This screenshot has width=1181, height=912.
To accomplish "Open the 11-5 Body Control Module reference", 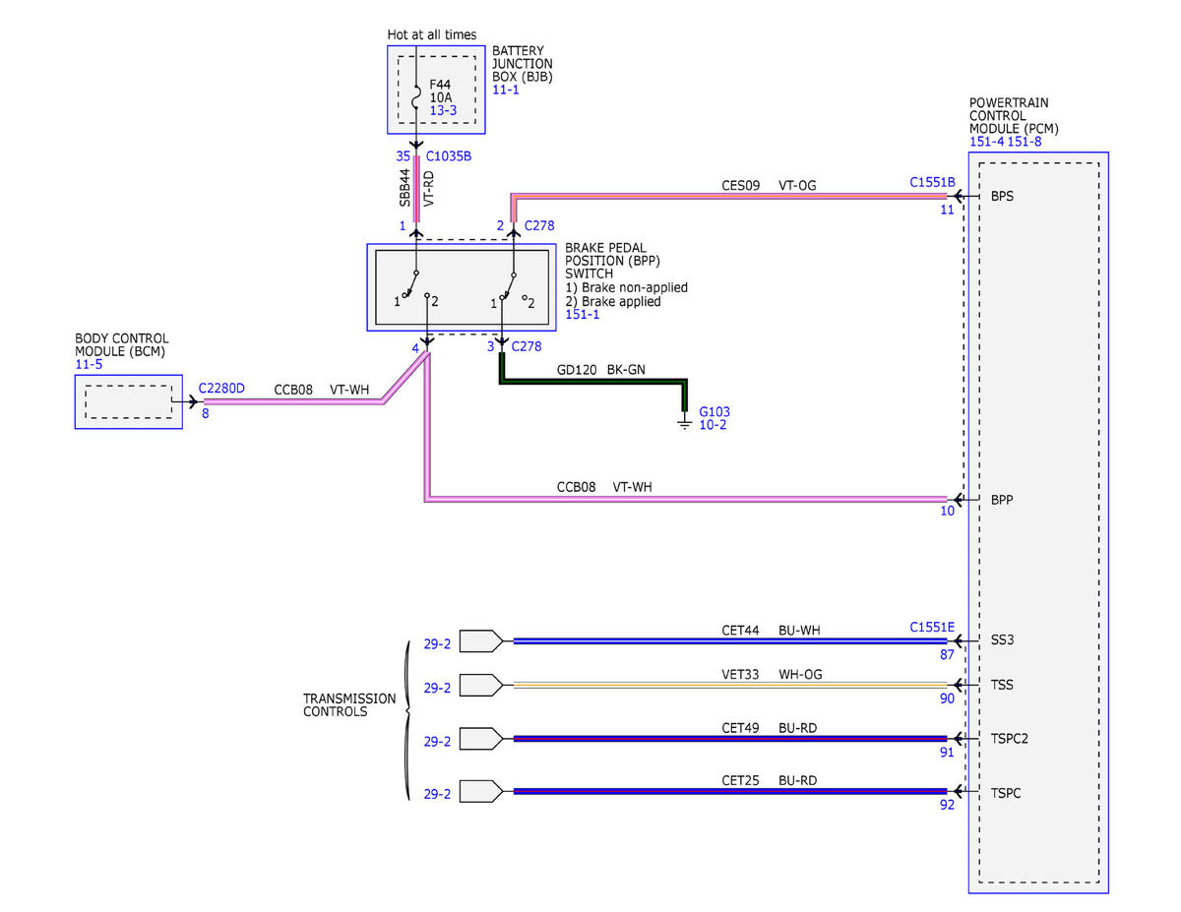I will (89, 365).
